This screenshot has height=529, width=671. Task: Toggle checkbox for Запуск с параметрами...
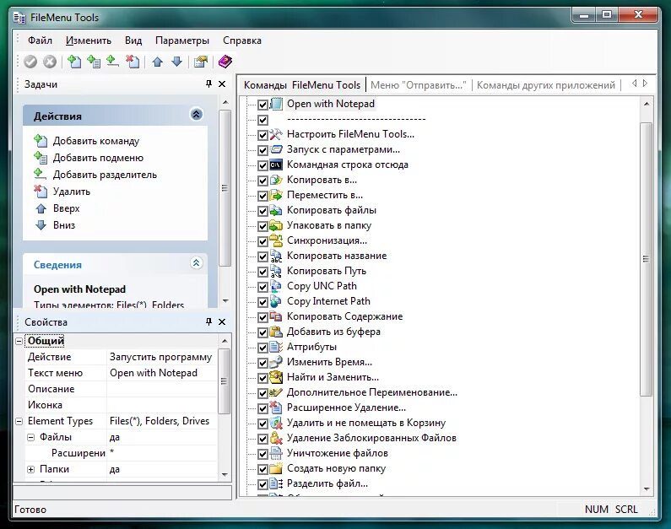click(x=262, y=150)
